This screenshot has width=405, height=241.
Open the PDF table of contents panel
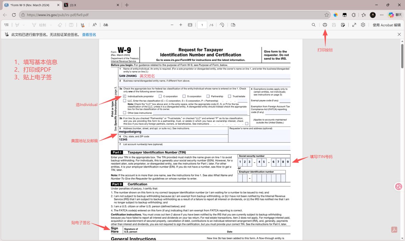click(6, 25)
